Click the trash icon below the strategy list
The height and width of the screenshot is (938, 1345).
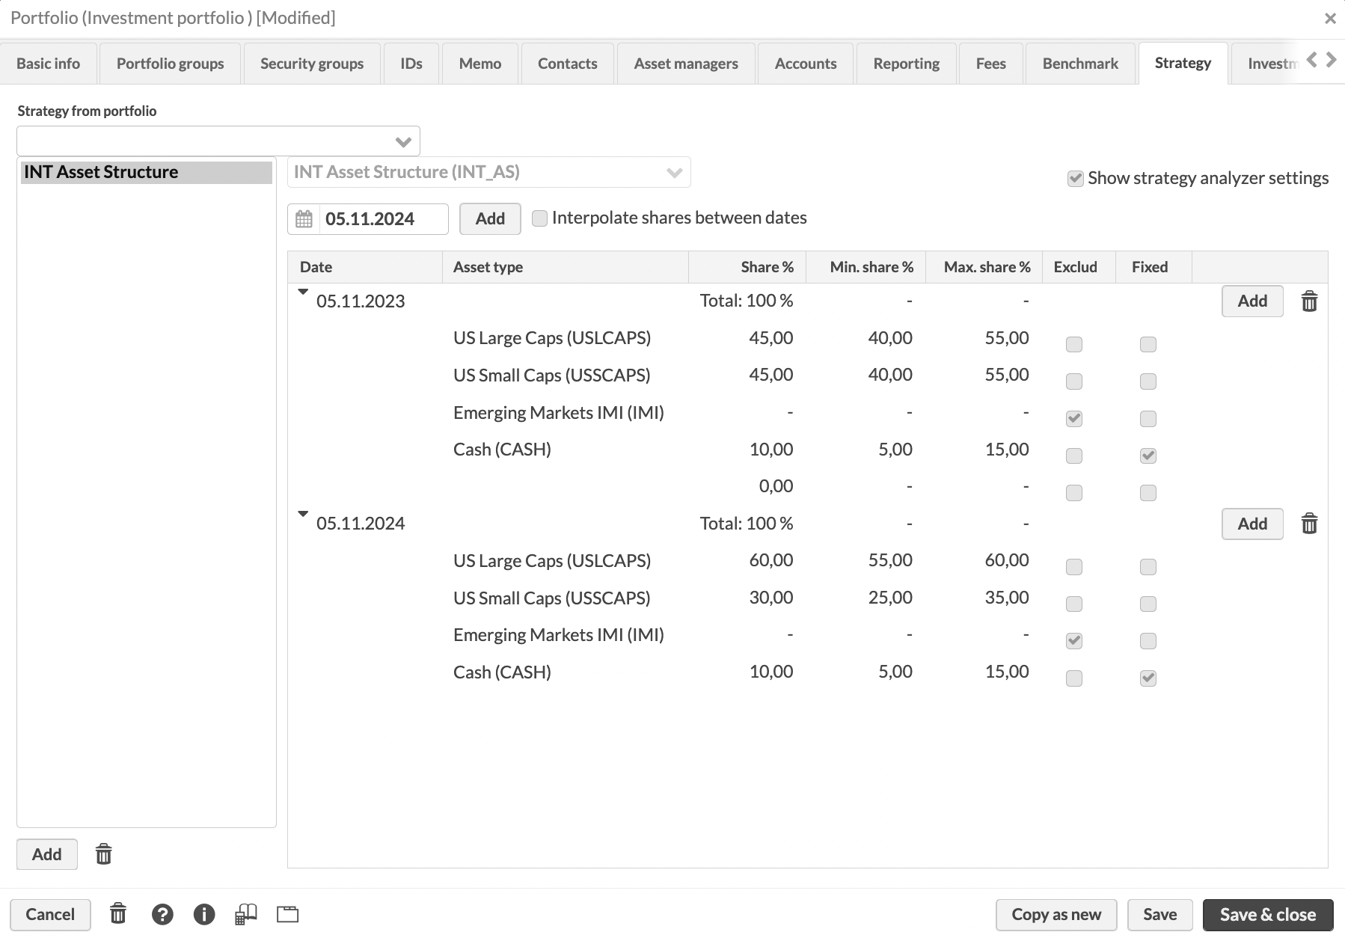(x=104, y=853)
